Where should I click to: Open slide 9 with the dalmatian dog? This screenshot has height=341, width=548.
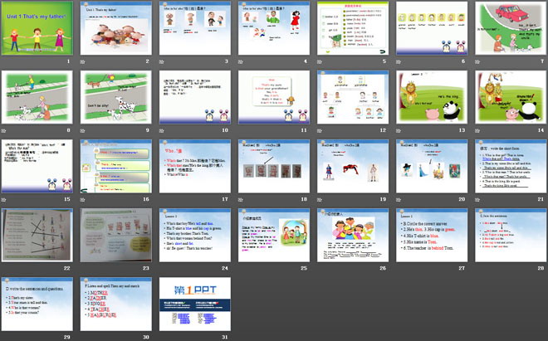[x=115, y=97]
